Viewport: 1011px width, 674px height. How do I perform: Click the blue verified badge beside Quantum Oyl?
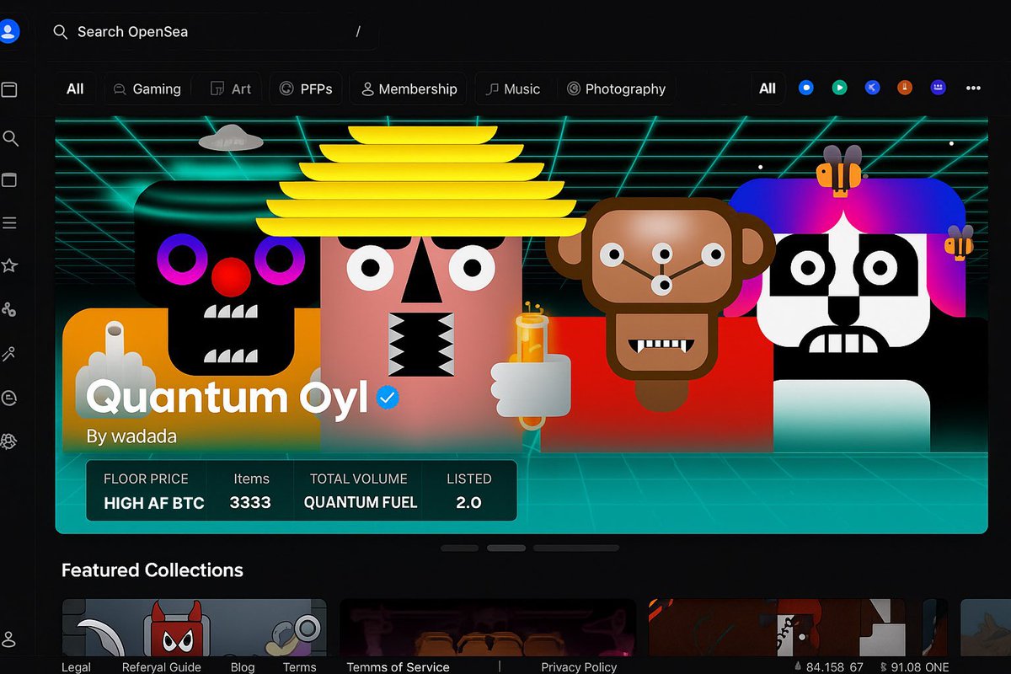point(388,398)
